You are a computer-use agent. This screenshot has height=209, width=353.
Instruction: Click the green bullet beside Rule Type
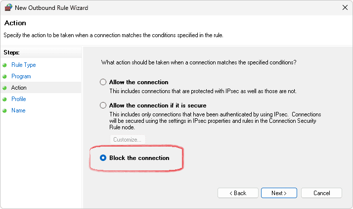[x=5, y=65]
